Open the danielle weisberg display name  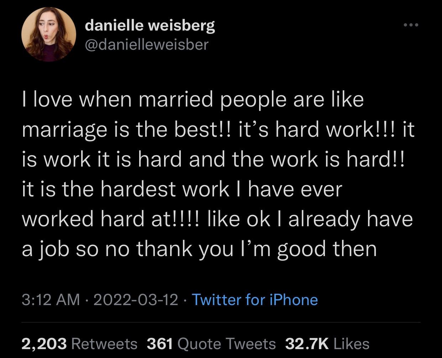click(150, 25)
